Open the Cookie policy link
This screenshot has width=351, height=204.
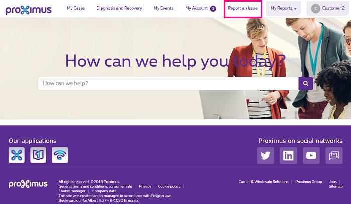pos(169,186)
